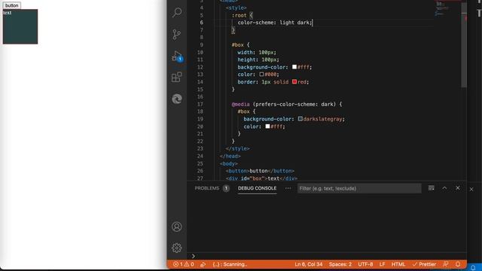The image size is (482, 271).
Task: Click the Scanning status bar item
Action: [x=230, y=264]
